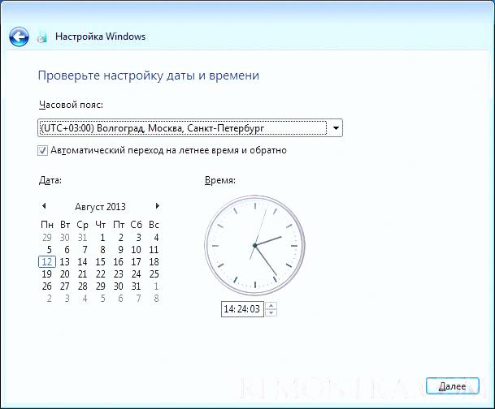The height and width of the screenshot is (409, 495).
Task: Select August 16 in the calendar
Action: [119, 262]
